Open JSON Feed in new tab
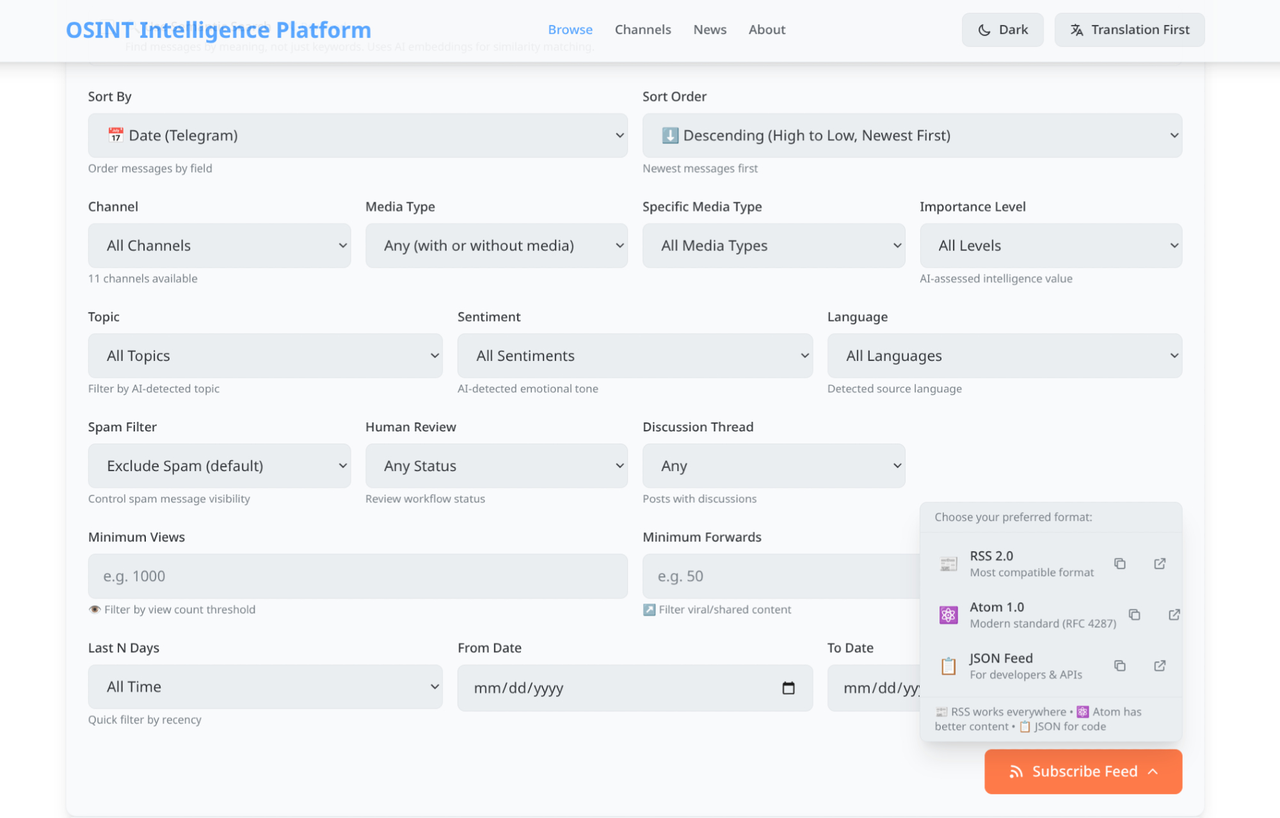 (1160, 666)
